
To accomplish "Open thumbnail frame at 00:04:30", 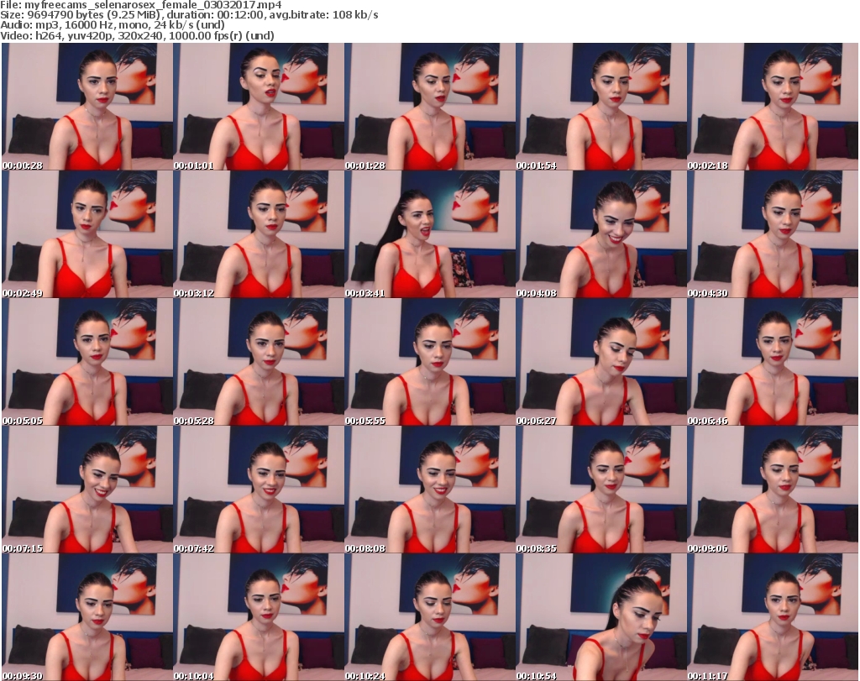I will pos(773,234).
